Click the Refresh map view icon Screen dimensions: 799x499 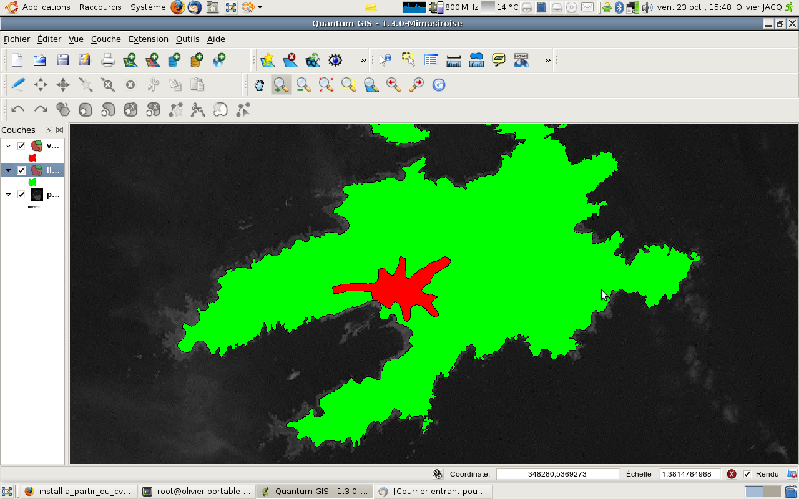click(439, 85)
